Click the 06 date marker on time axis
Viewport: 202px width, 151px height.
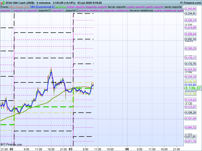[127, 149]
